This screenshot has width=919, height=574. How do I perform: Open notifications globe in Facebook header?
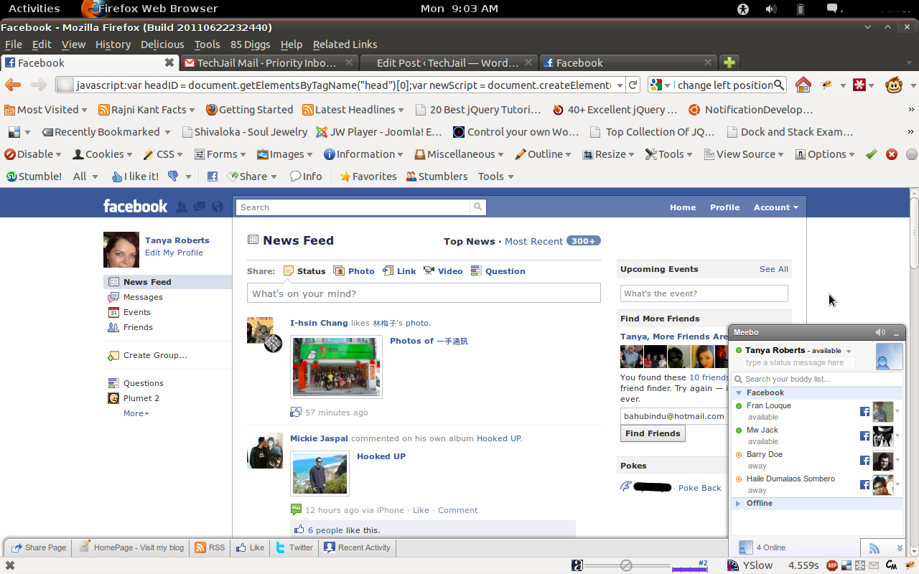pos(218,207)
